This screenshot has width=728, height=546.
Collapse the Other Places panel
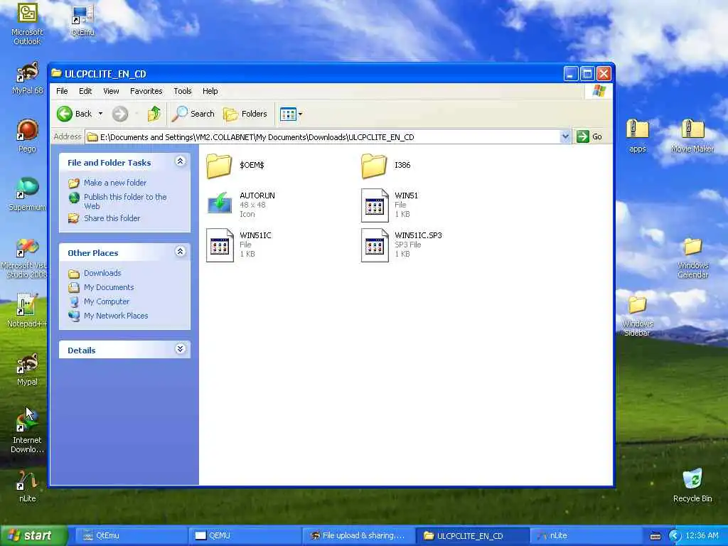(x=180, y=252)
